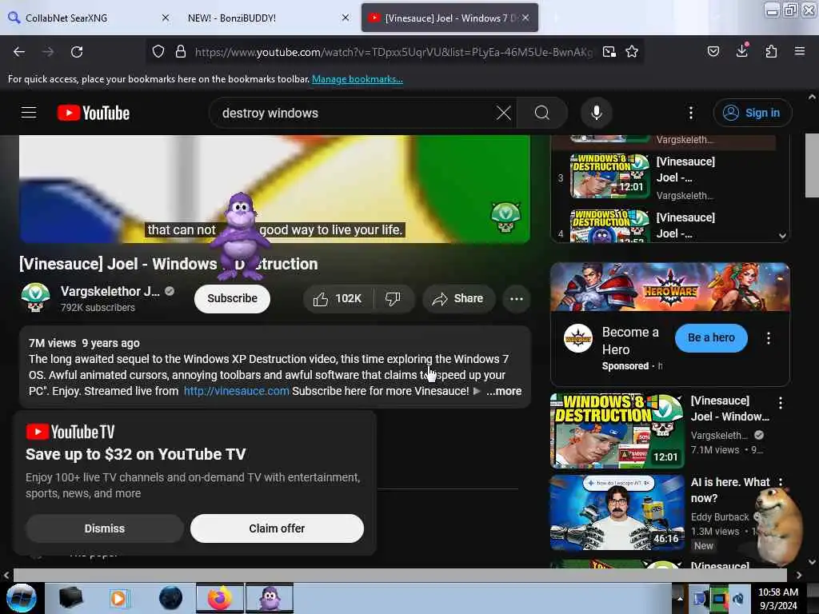Open the Pocket save icon

click(713, 51)
